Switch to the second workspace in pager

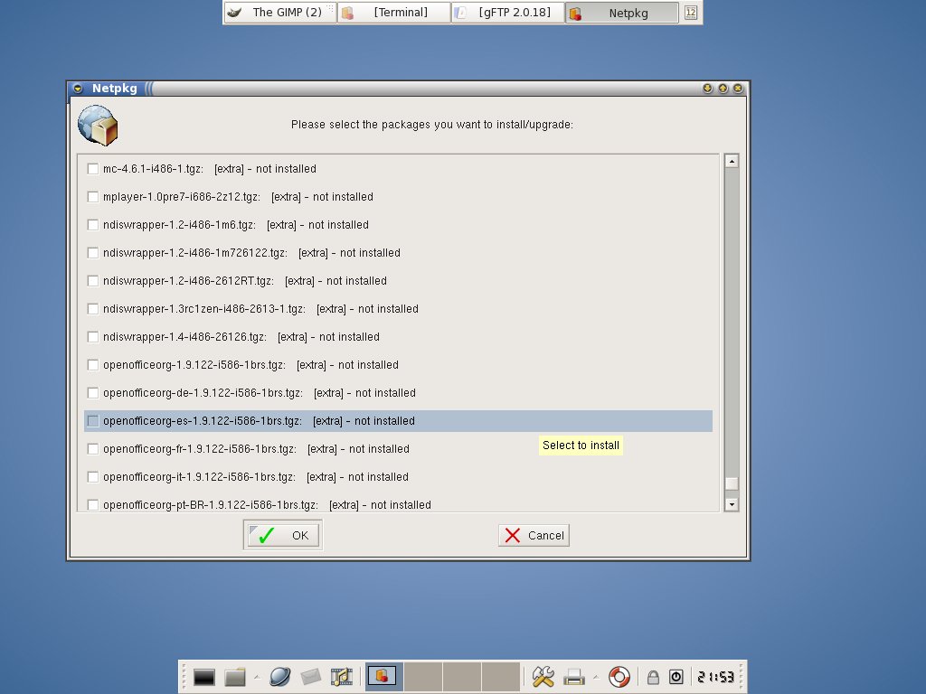[423, 676]
